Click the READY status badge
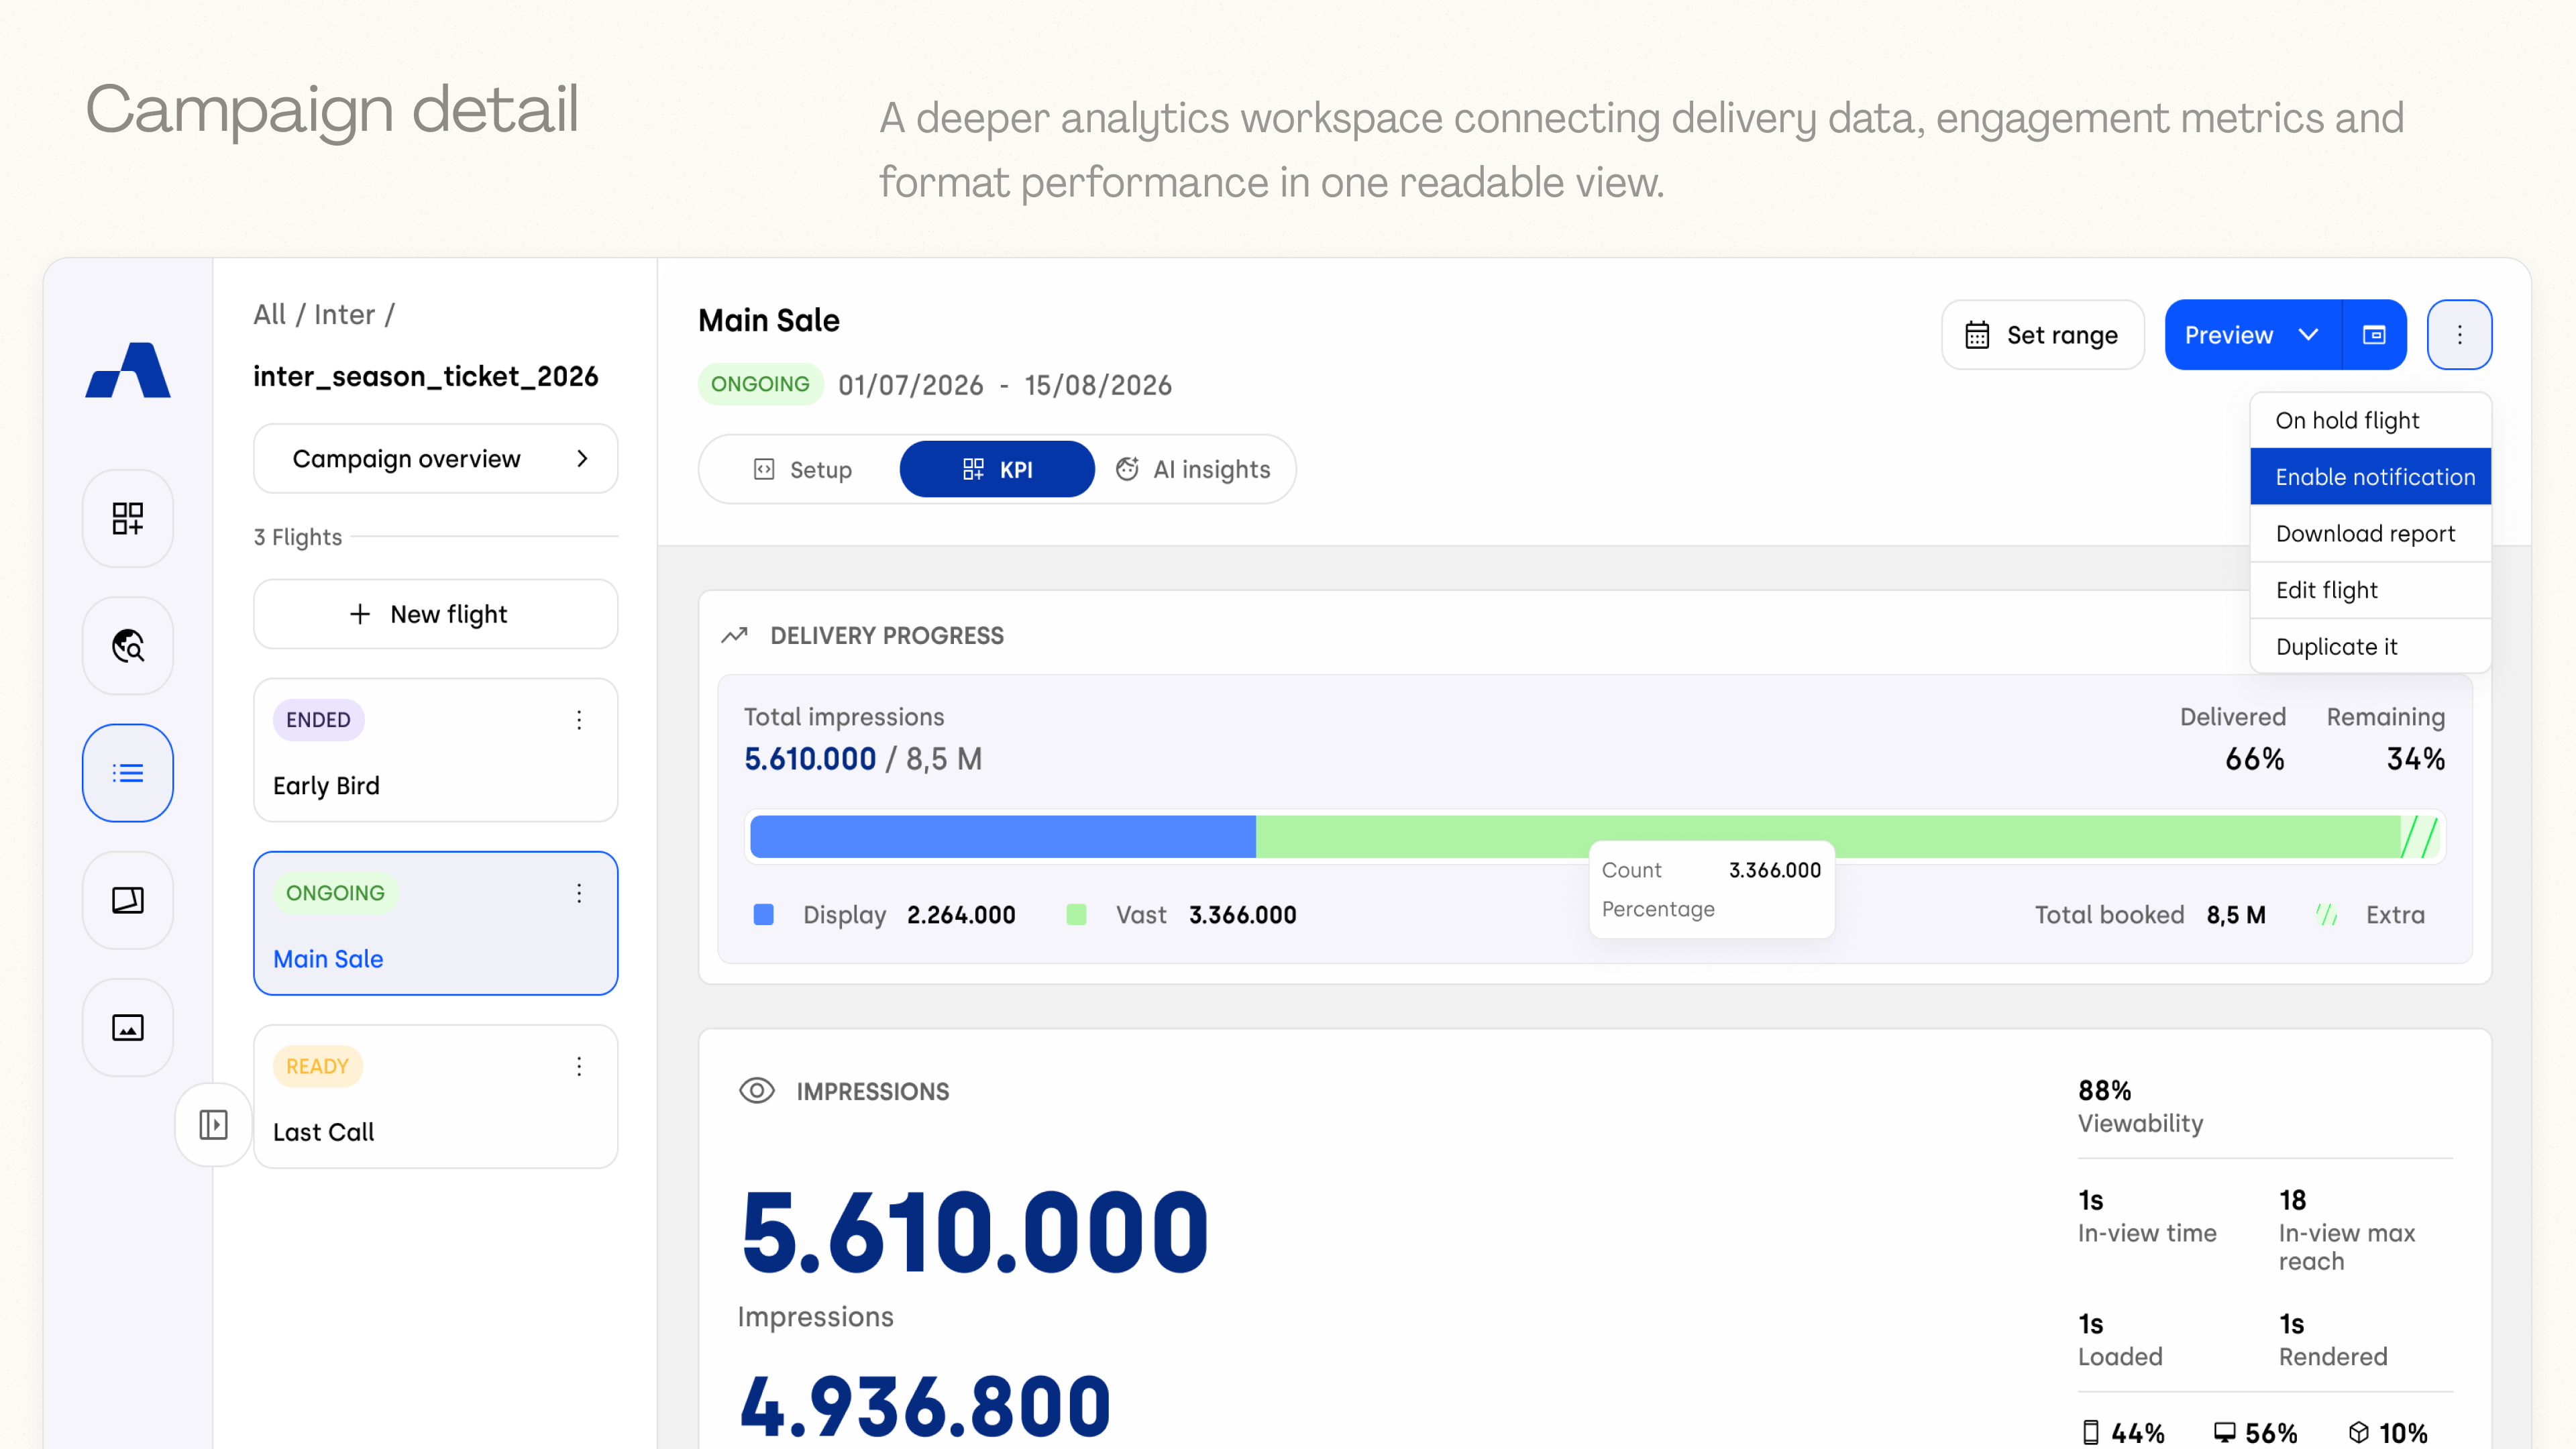The height and width of the screenshot is (1449, 2576). tap(317, 1066)
